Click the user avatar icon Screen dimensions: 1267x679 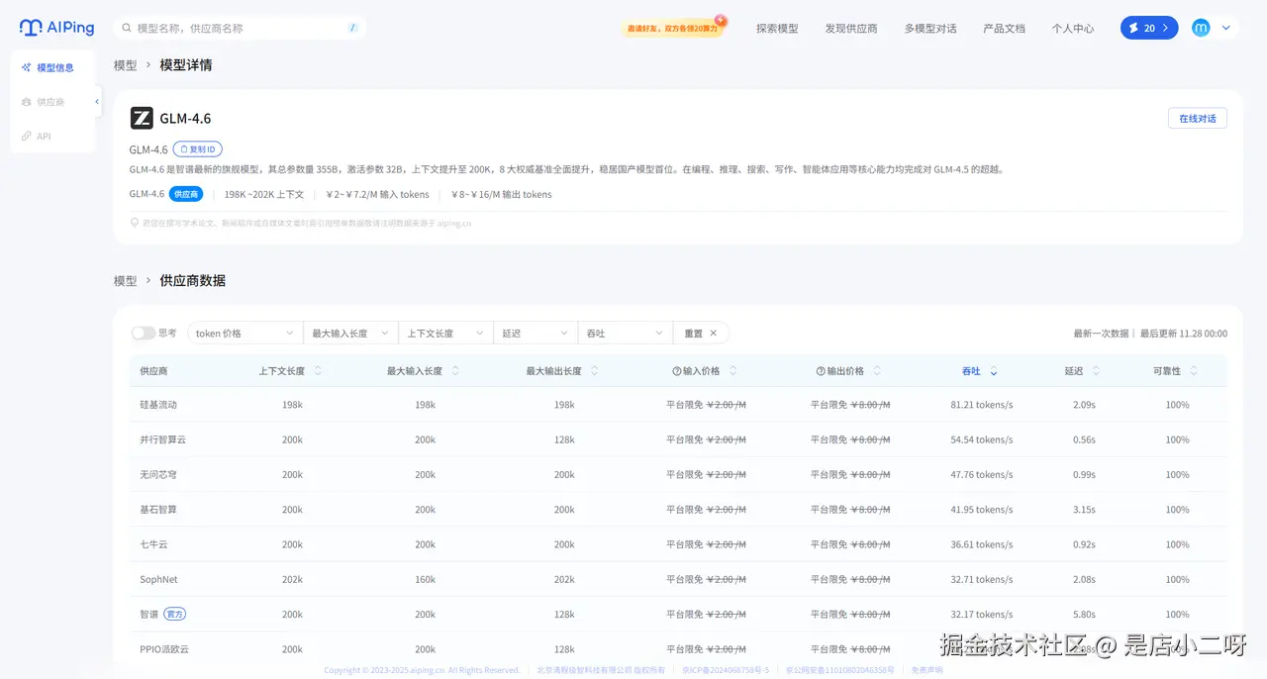tap(1201, 28)
